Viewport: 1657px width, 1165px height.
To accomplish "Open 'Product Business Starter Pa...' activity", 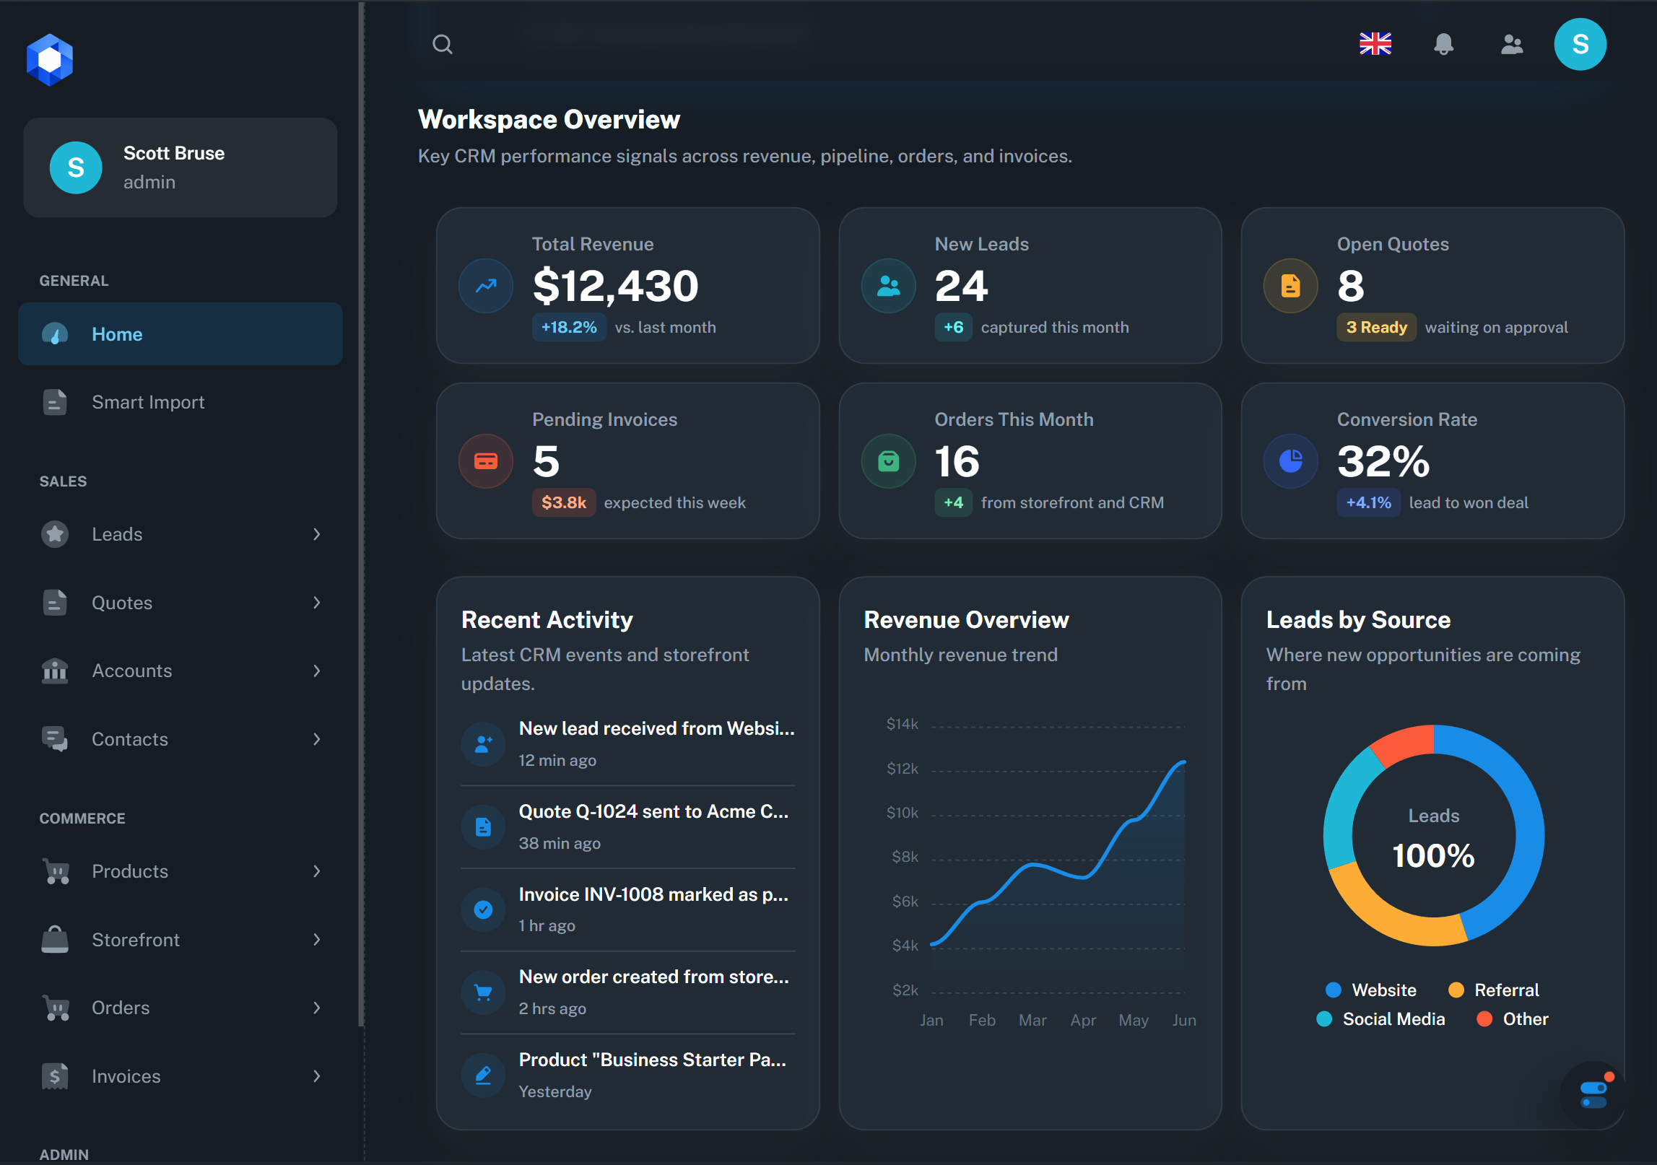I will [x=628, y=1075].
